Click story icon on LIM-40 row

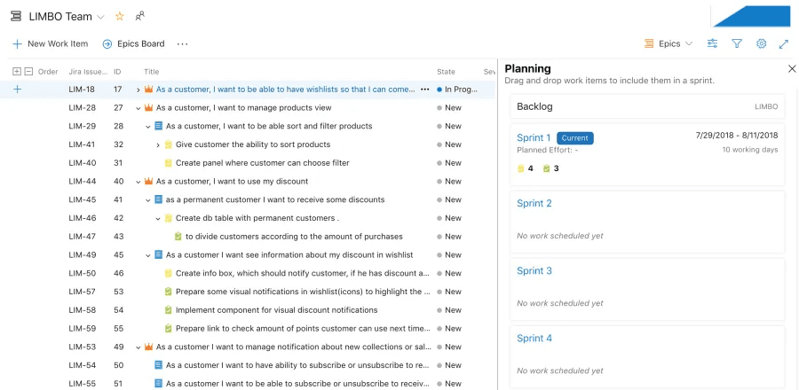tap(168, 163)
